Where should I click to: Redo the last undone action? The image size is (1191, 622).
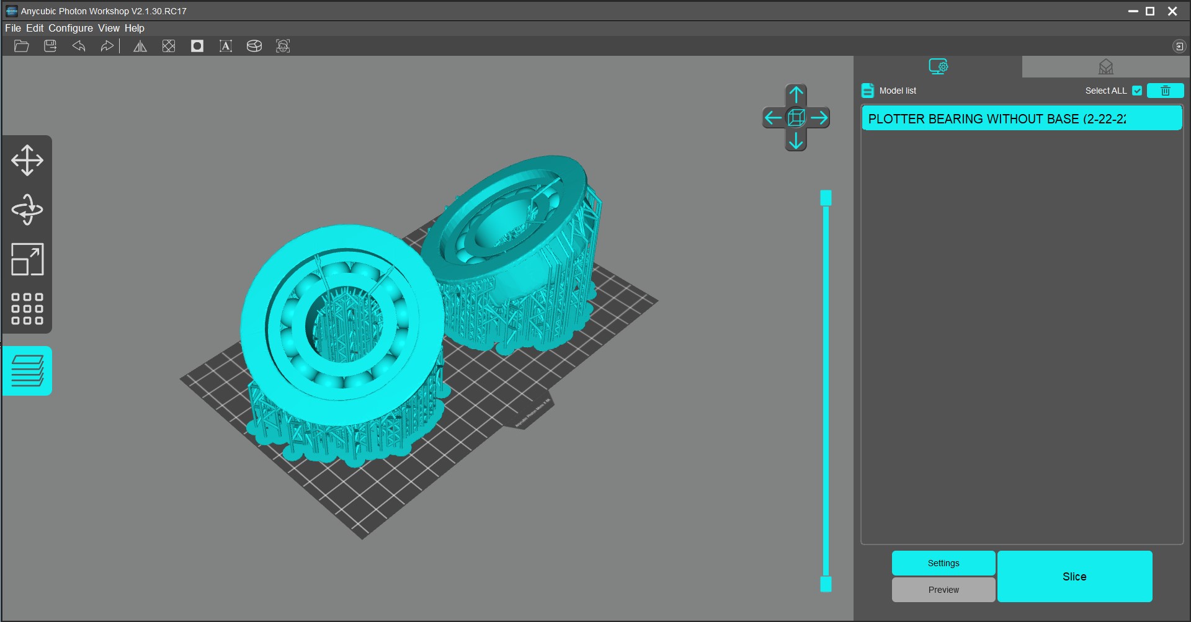point(107,46)
